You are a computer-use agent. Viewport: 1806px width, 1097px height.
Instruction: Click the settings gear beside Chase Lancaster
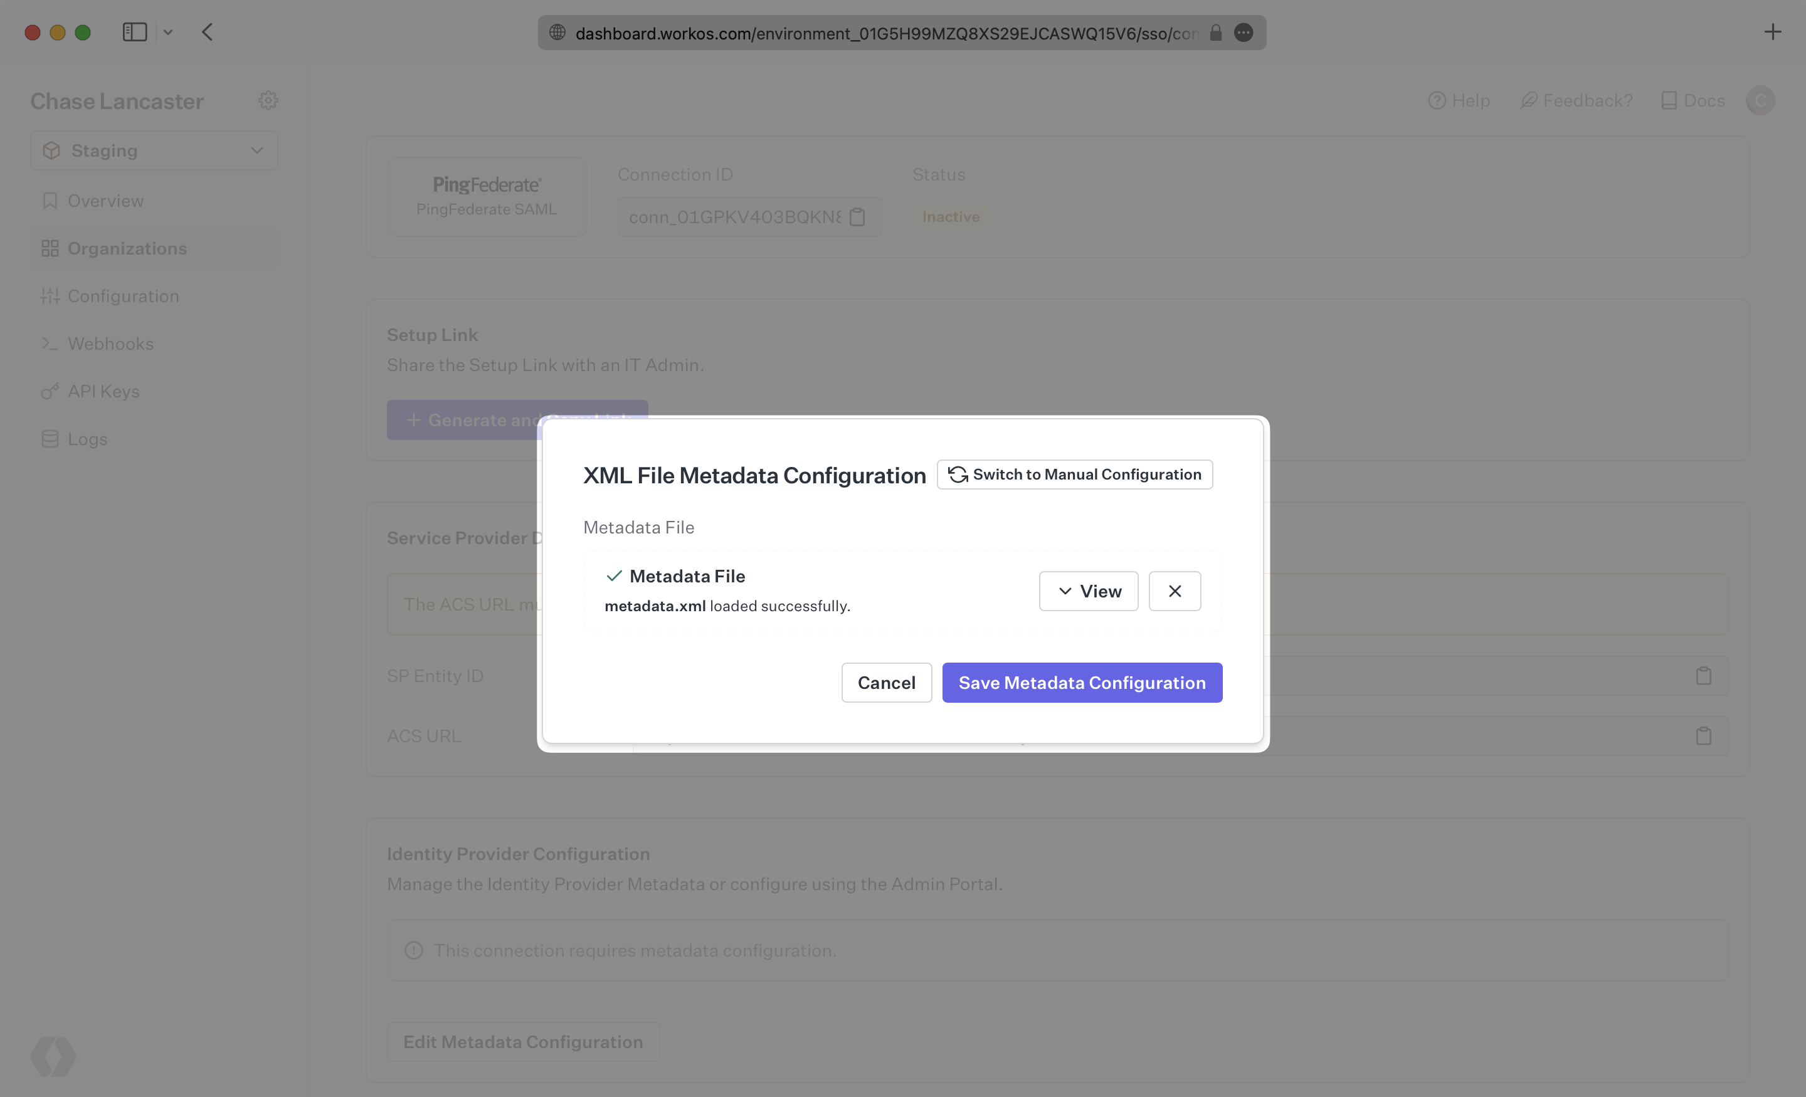click(268, 100)
